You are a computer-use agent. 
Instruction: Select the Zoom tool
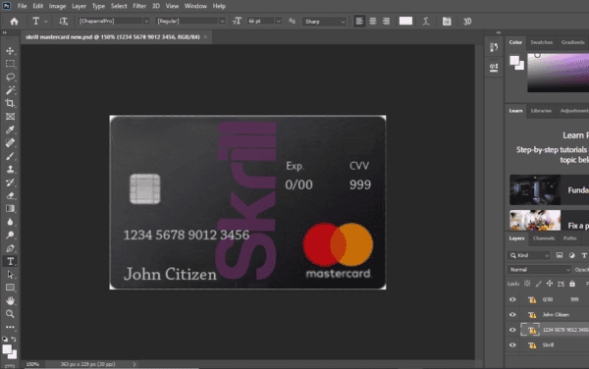click(x=10, y=314)
